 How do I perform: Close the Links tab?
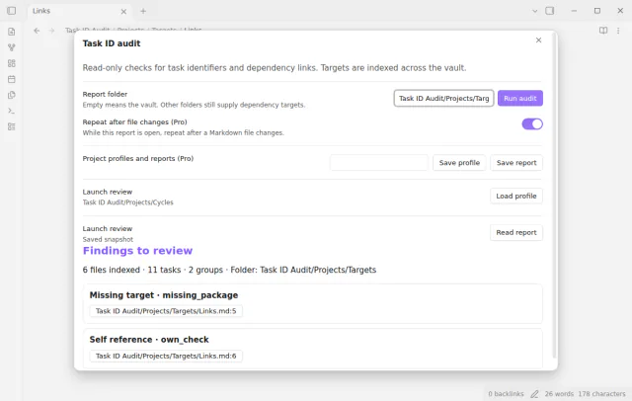point(123,11)
